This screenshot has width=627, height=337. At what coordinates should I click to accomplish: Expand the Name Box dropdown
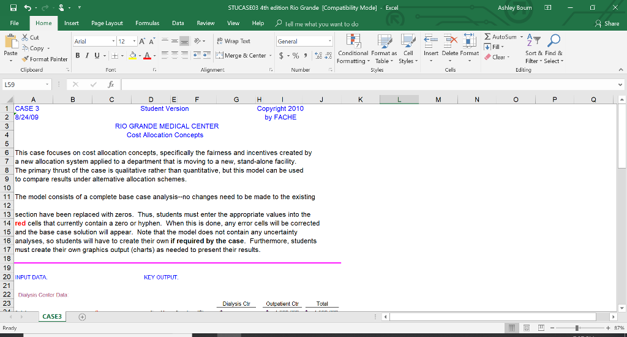click(x=47, y=85)
